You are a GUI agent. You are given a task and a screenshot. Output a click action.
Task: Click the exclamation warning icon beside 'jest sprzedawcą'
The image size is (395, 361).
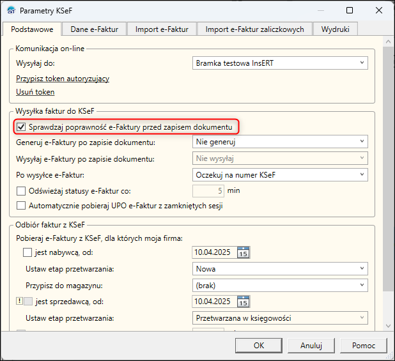[x=19, y=302]
